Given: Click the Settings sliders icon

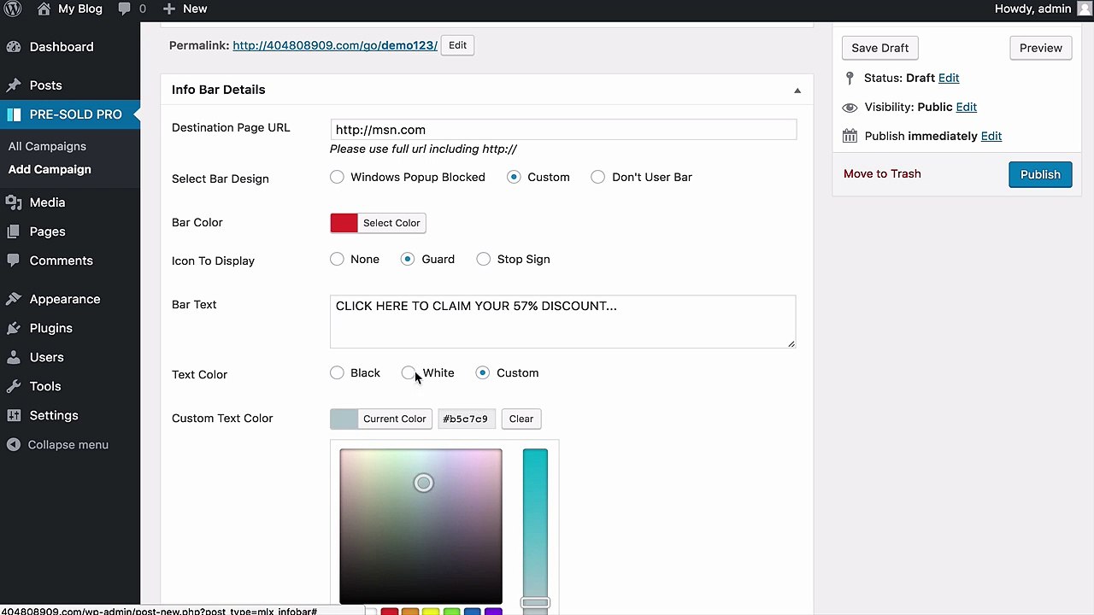Looking at the screenshot, I should (14, 415).
